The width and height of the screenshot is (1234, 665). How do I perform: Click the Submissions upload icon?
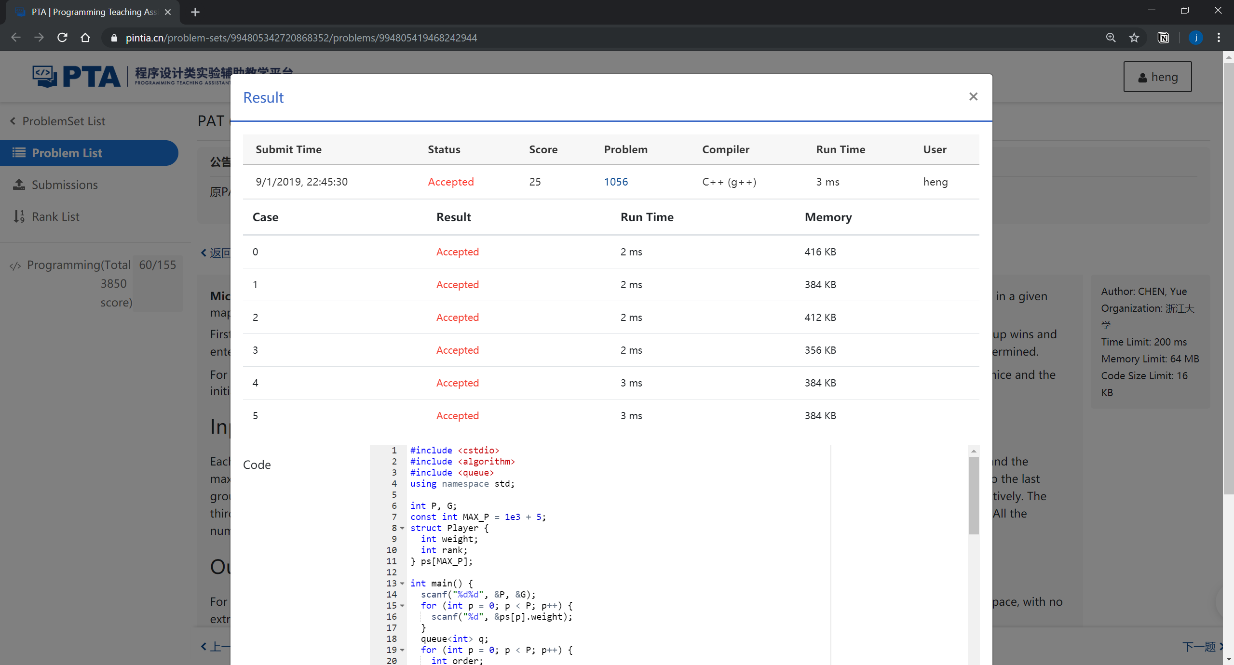point(19,184)
